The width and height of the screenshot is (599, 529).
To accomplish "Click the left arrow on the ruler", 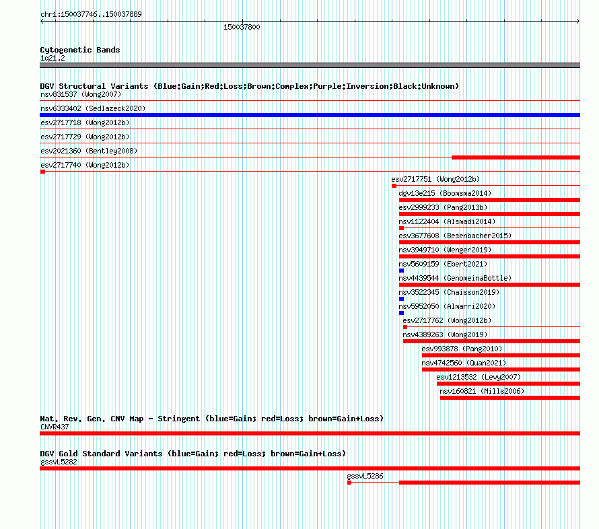I will 42,22.
